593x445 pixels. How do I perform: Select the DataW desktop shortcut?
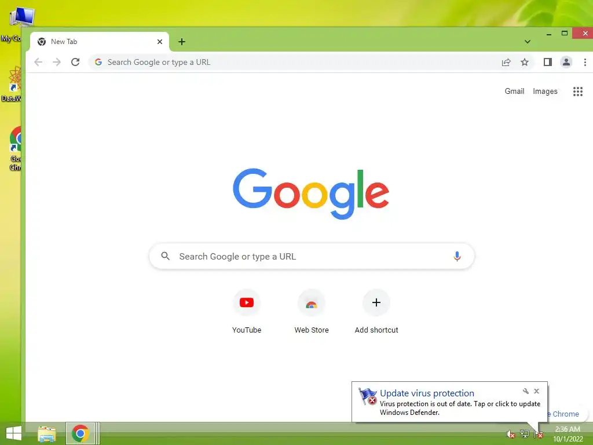[x=12, y=84]
